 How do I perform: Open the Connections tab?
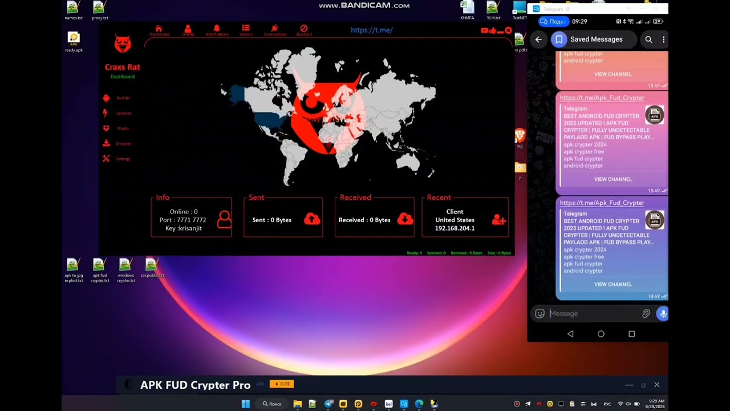tap(275, 31)
